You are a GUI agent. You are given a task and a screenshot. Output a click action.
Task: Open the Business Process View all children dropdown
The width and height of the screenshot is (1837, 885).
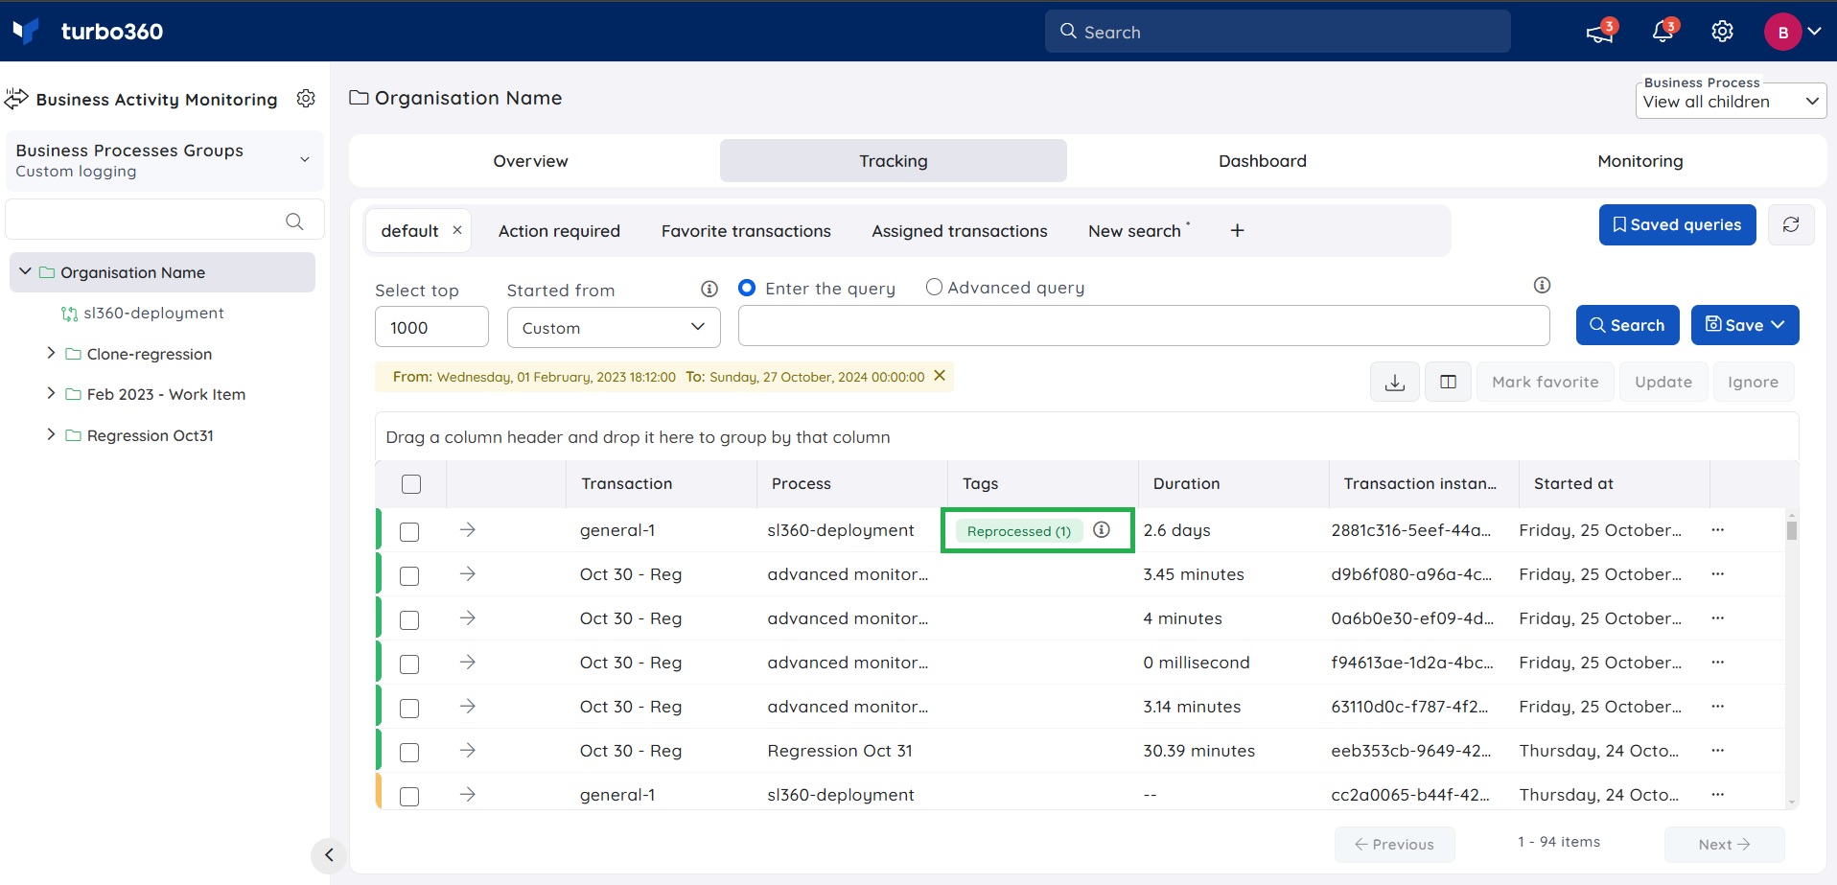[1730, 101]
